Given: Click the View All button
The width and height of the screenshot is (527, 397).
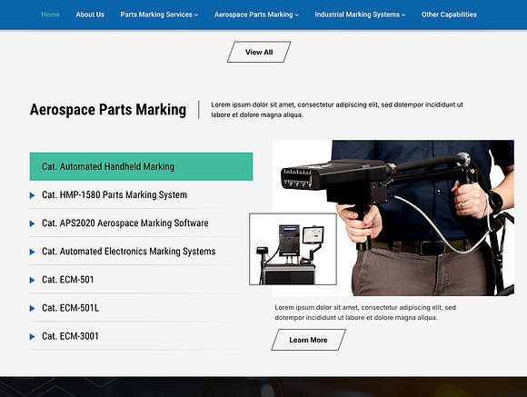Looking at the screenshot, I should [259, 52].
